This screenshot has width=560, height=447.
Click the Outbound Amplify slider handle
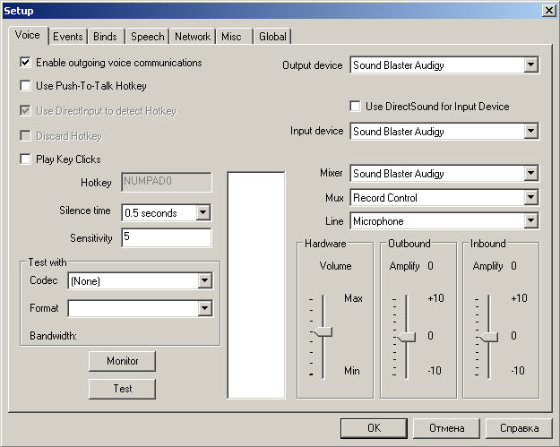[x=406, y=337]
